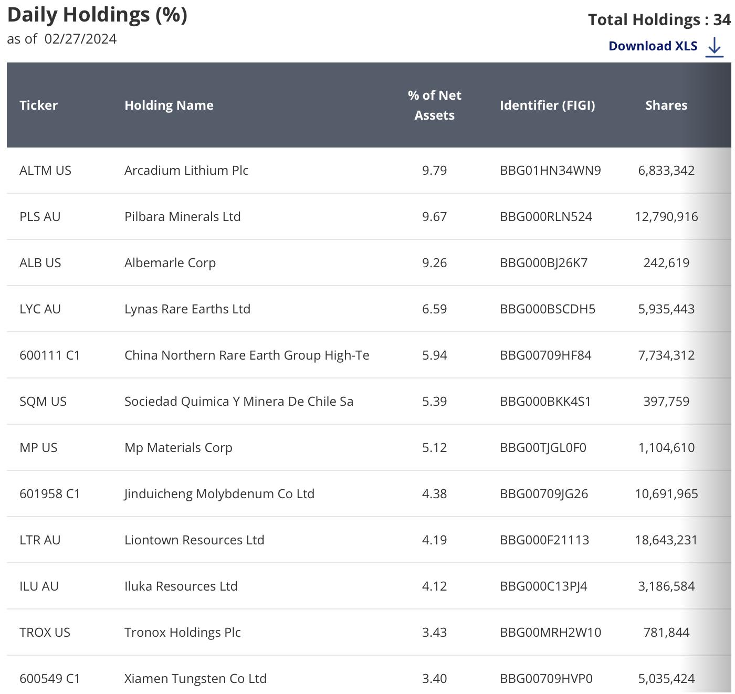Click the as of 02/27/2024 date
Viewport: 735px width, 694px height.
tap(62, 39)
